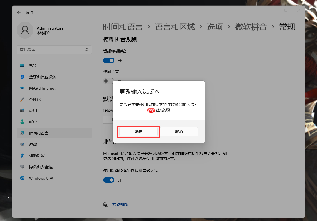This screenshot has width=317, height=221.
Task: Confirm the dialog with 确定
Action: pyautogui.click(x=138, y=131)
